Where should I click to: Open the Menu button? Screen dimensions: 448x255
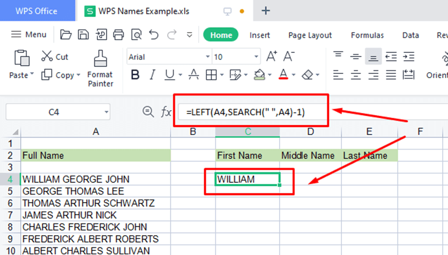coord(29,35)
